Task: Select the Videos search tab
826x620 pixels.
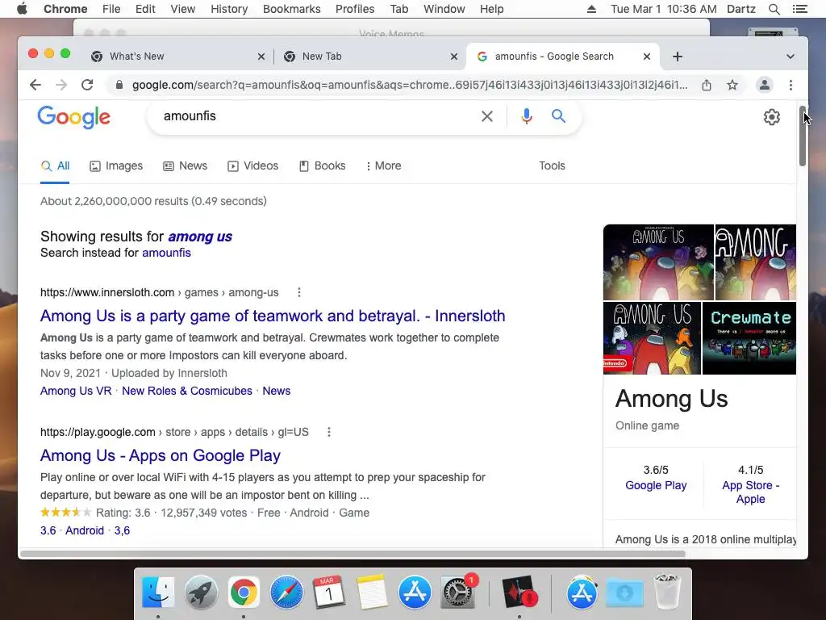Action: (252, 165)
